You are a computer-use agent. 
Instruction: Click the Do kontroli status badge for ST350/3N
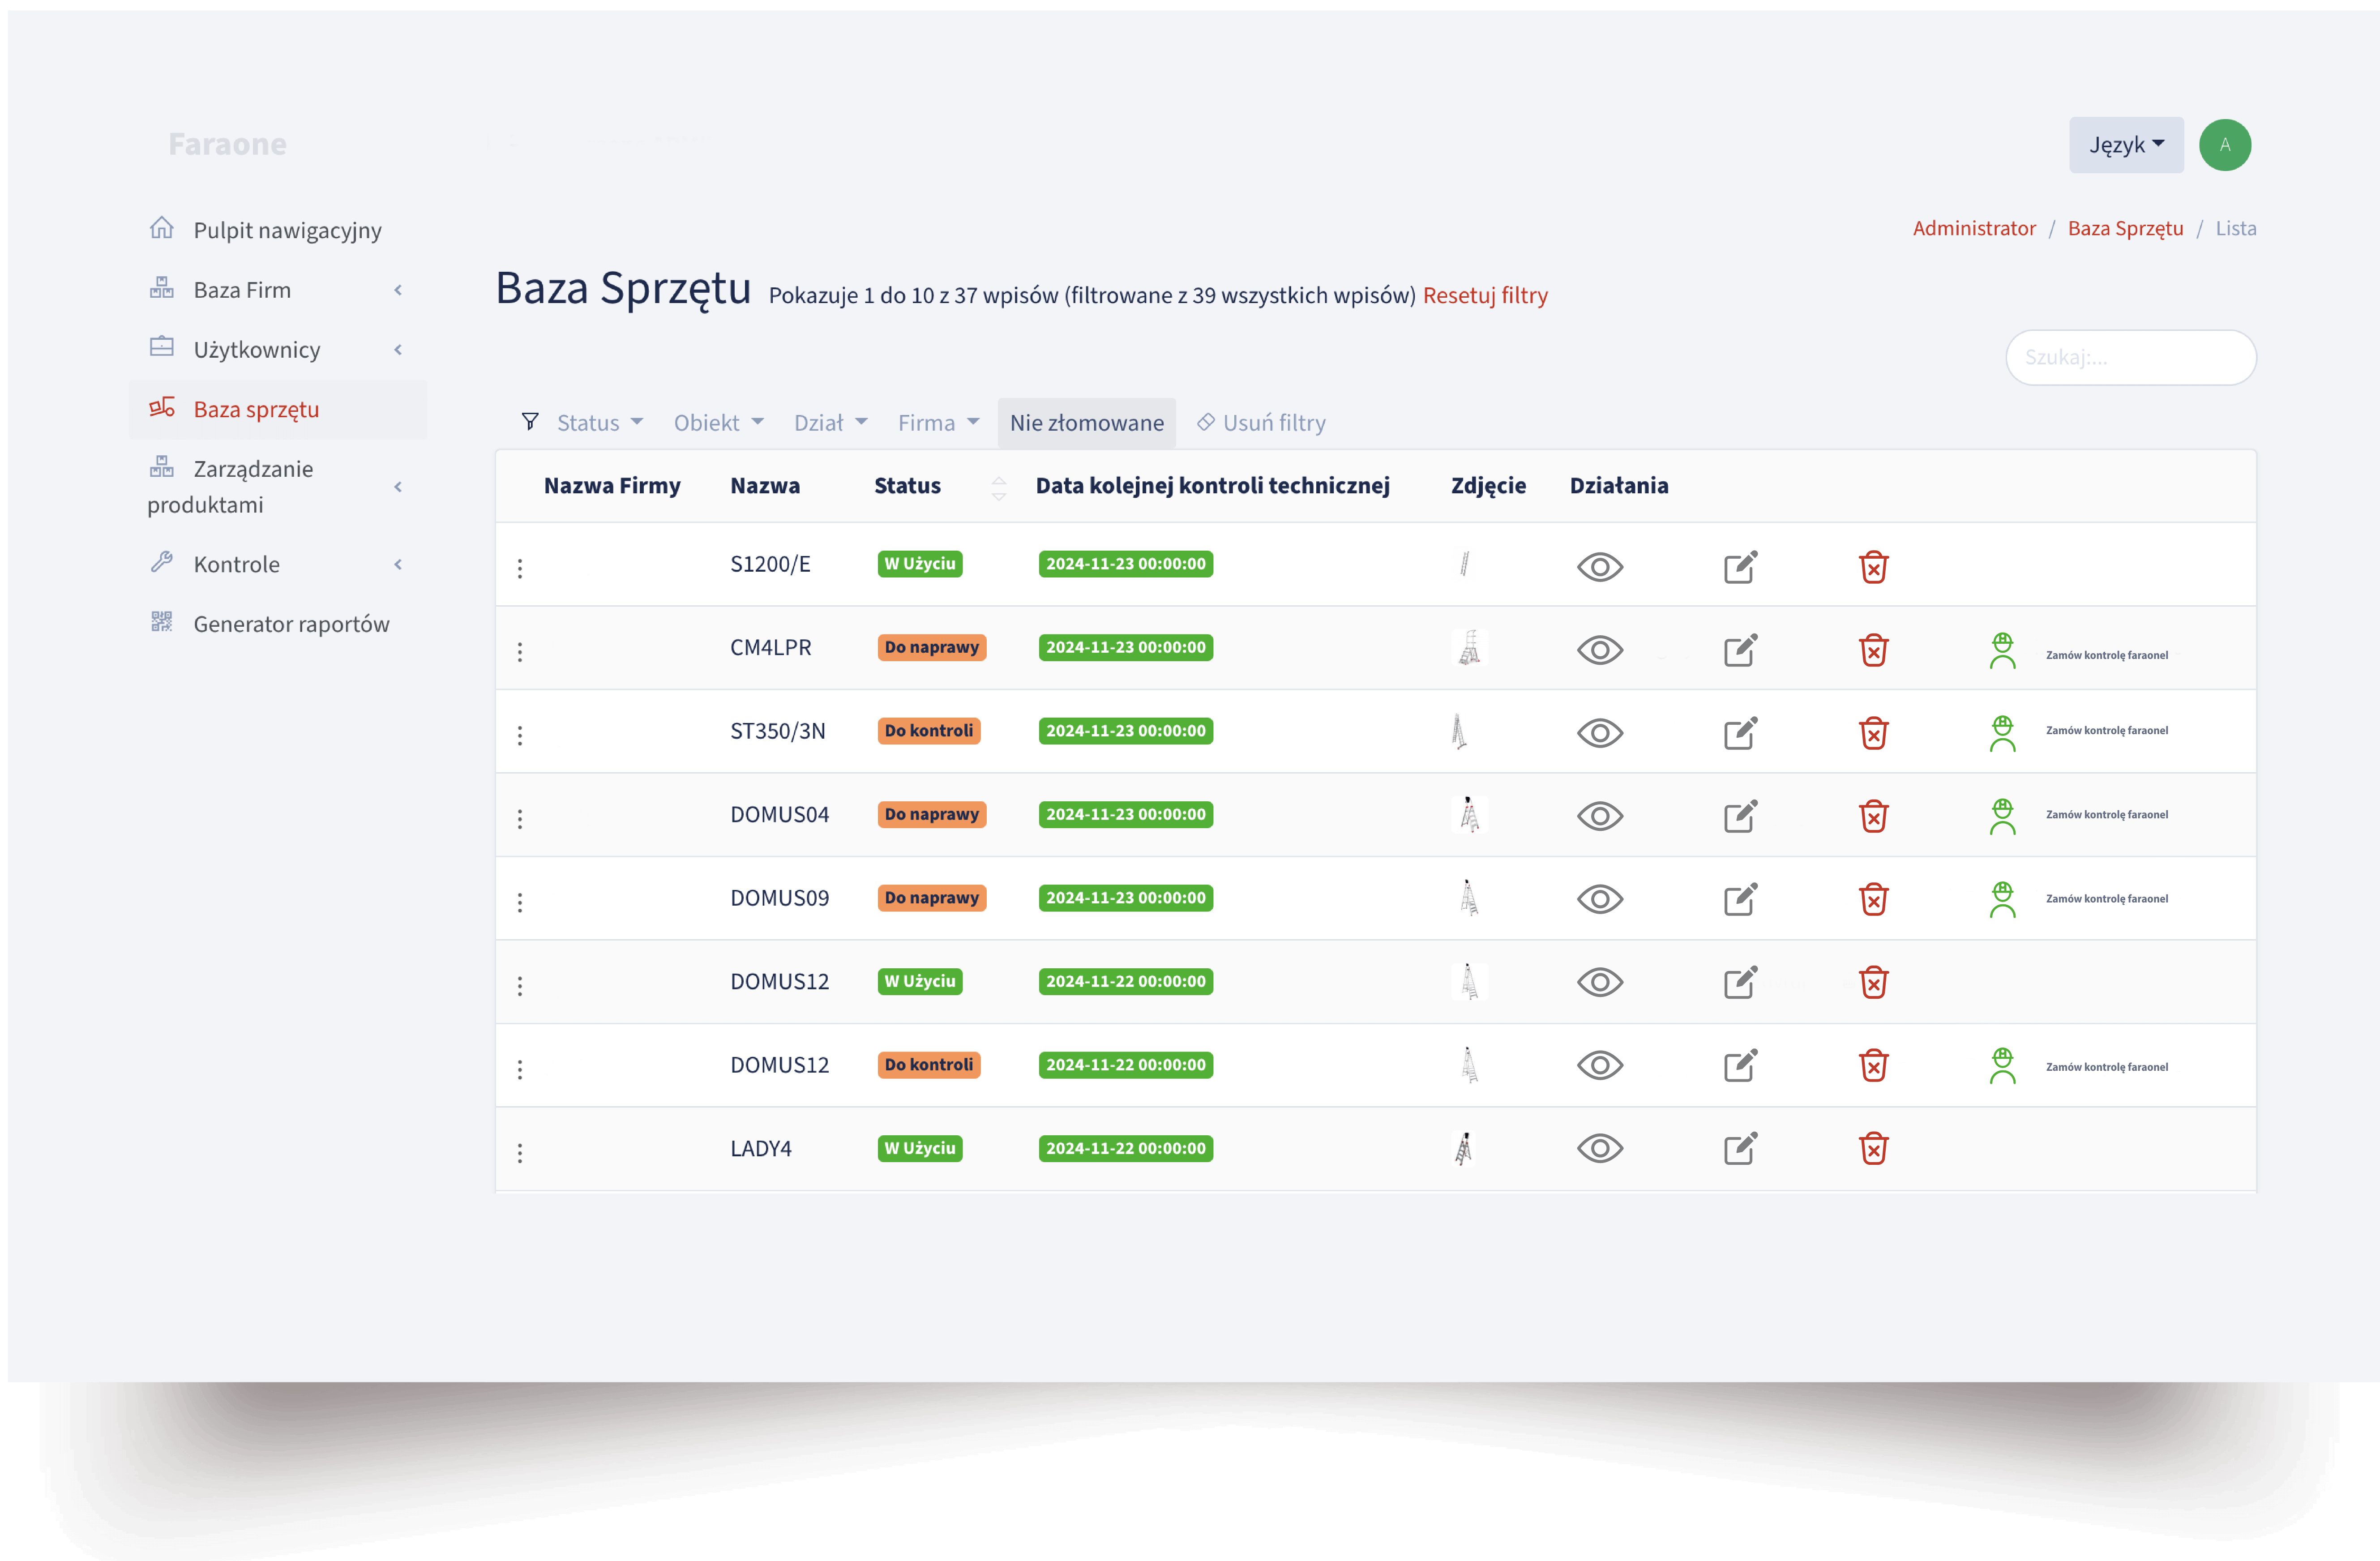point(928,731)
